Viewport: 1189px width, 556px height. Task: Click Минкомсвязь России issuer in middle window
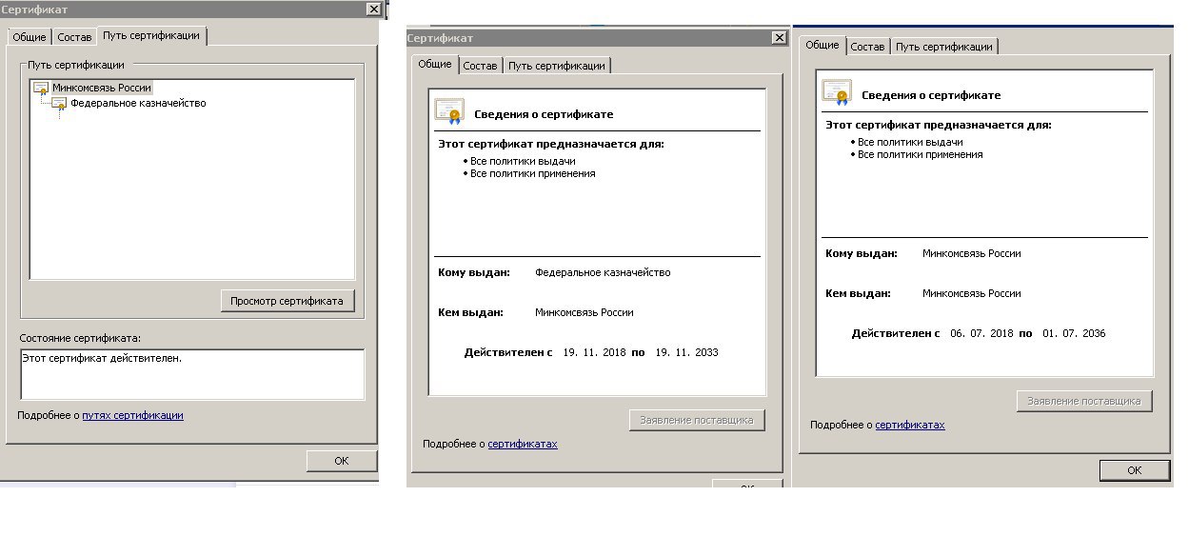click(584, 312)
